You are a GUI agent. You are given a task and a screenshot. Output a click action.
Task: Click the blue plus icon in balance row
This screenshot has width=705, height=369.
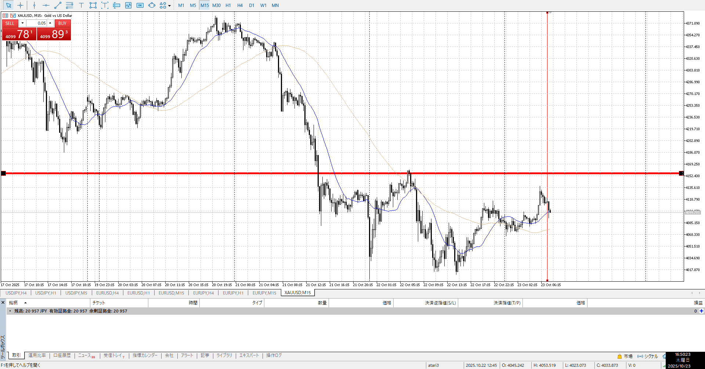701,311
